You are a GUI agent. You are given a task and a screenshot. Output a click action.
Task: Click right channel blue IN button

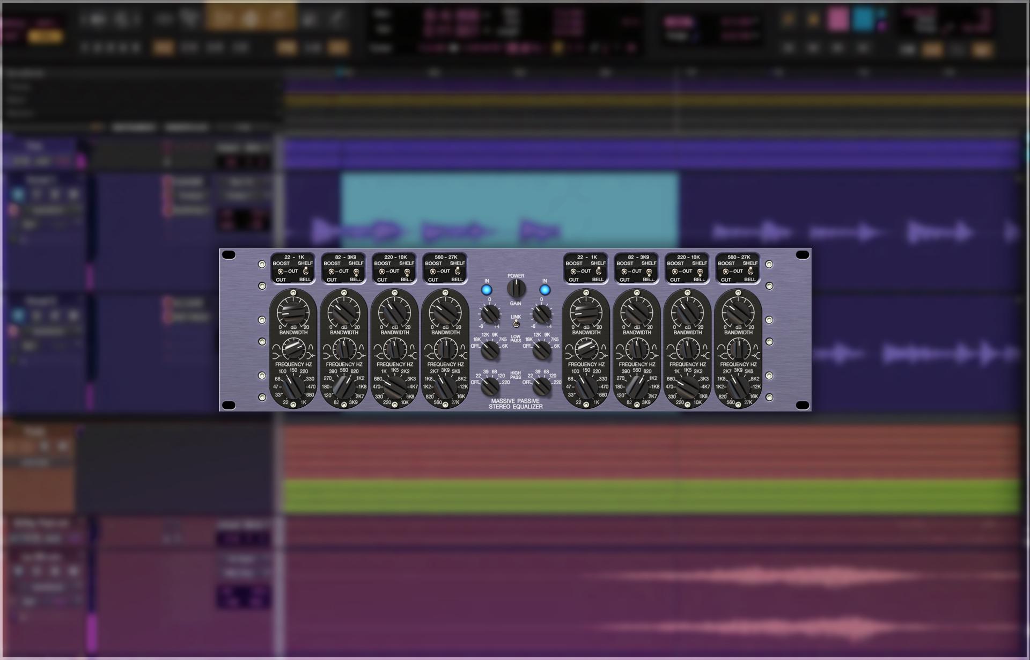[545, 290]
